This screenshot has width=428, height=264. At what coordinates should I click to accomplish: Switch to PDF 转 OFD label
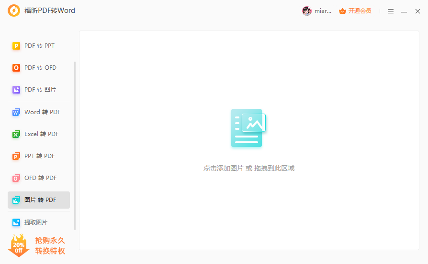40,68
